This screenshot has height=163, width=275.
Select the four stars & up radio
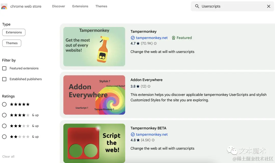pos(4,115)
